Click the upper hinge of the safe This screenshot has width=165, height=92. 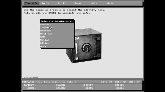point(97,38)
